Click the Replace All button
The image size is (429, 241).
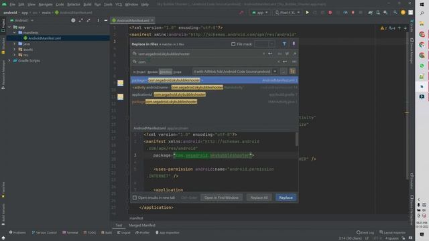pyautogui.click(x=259, y=197)
